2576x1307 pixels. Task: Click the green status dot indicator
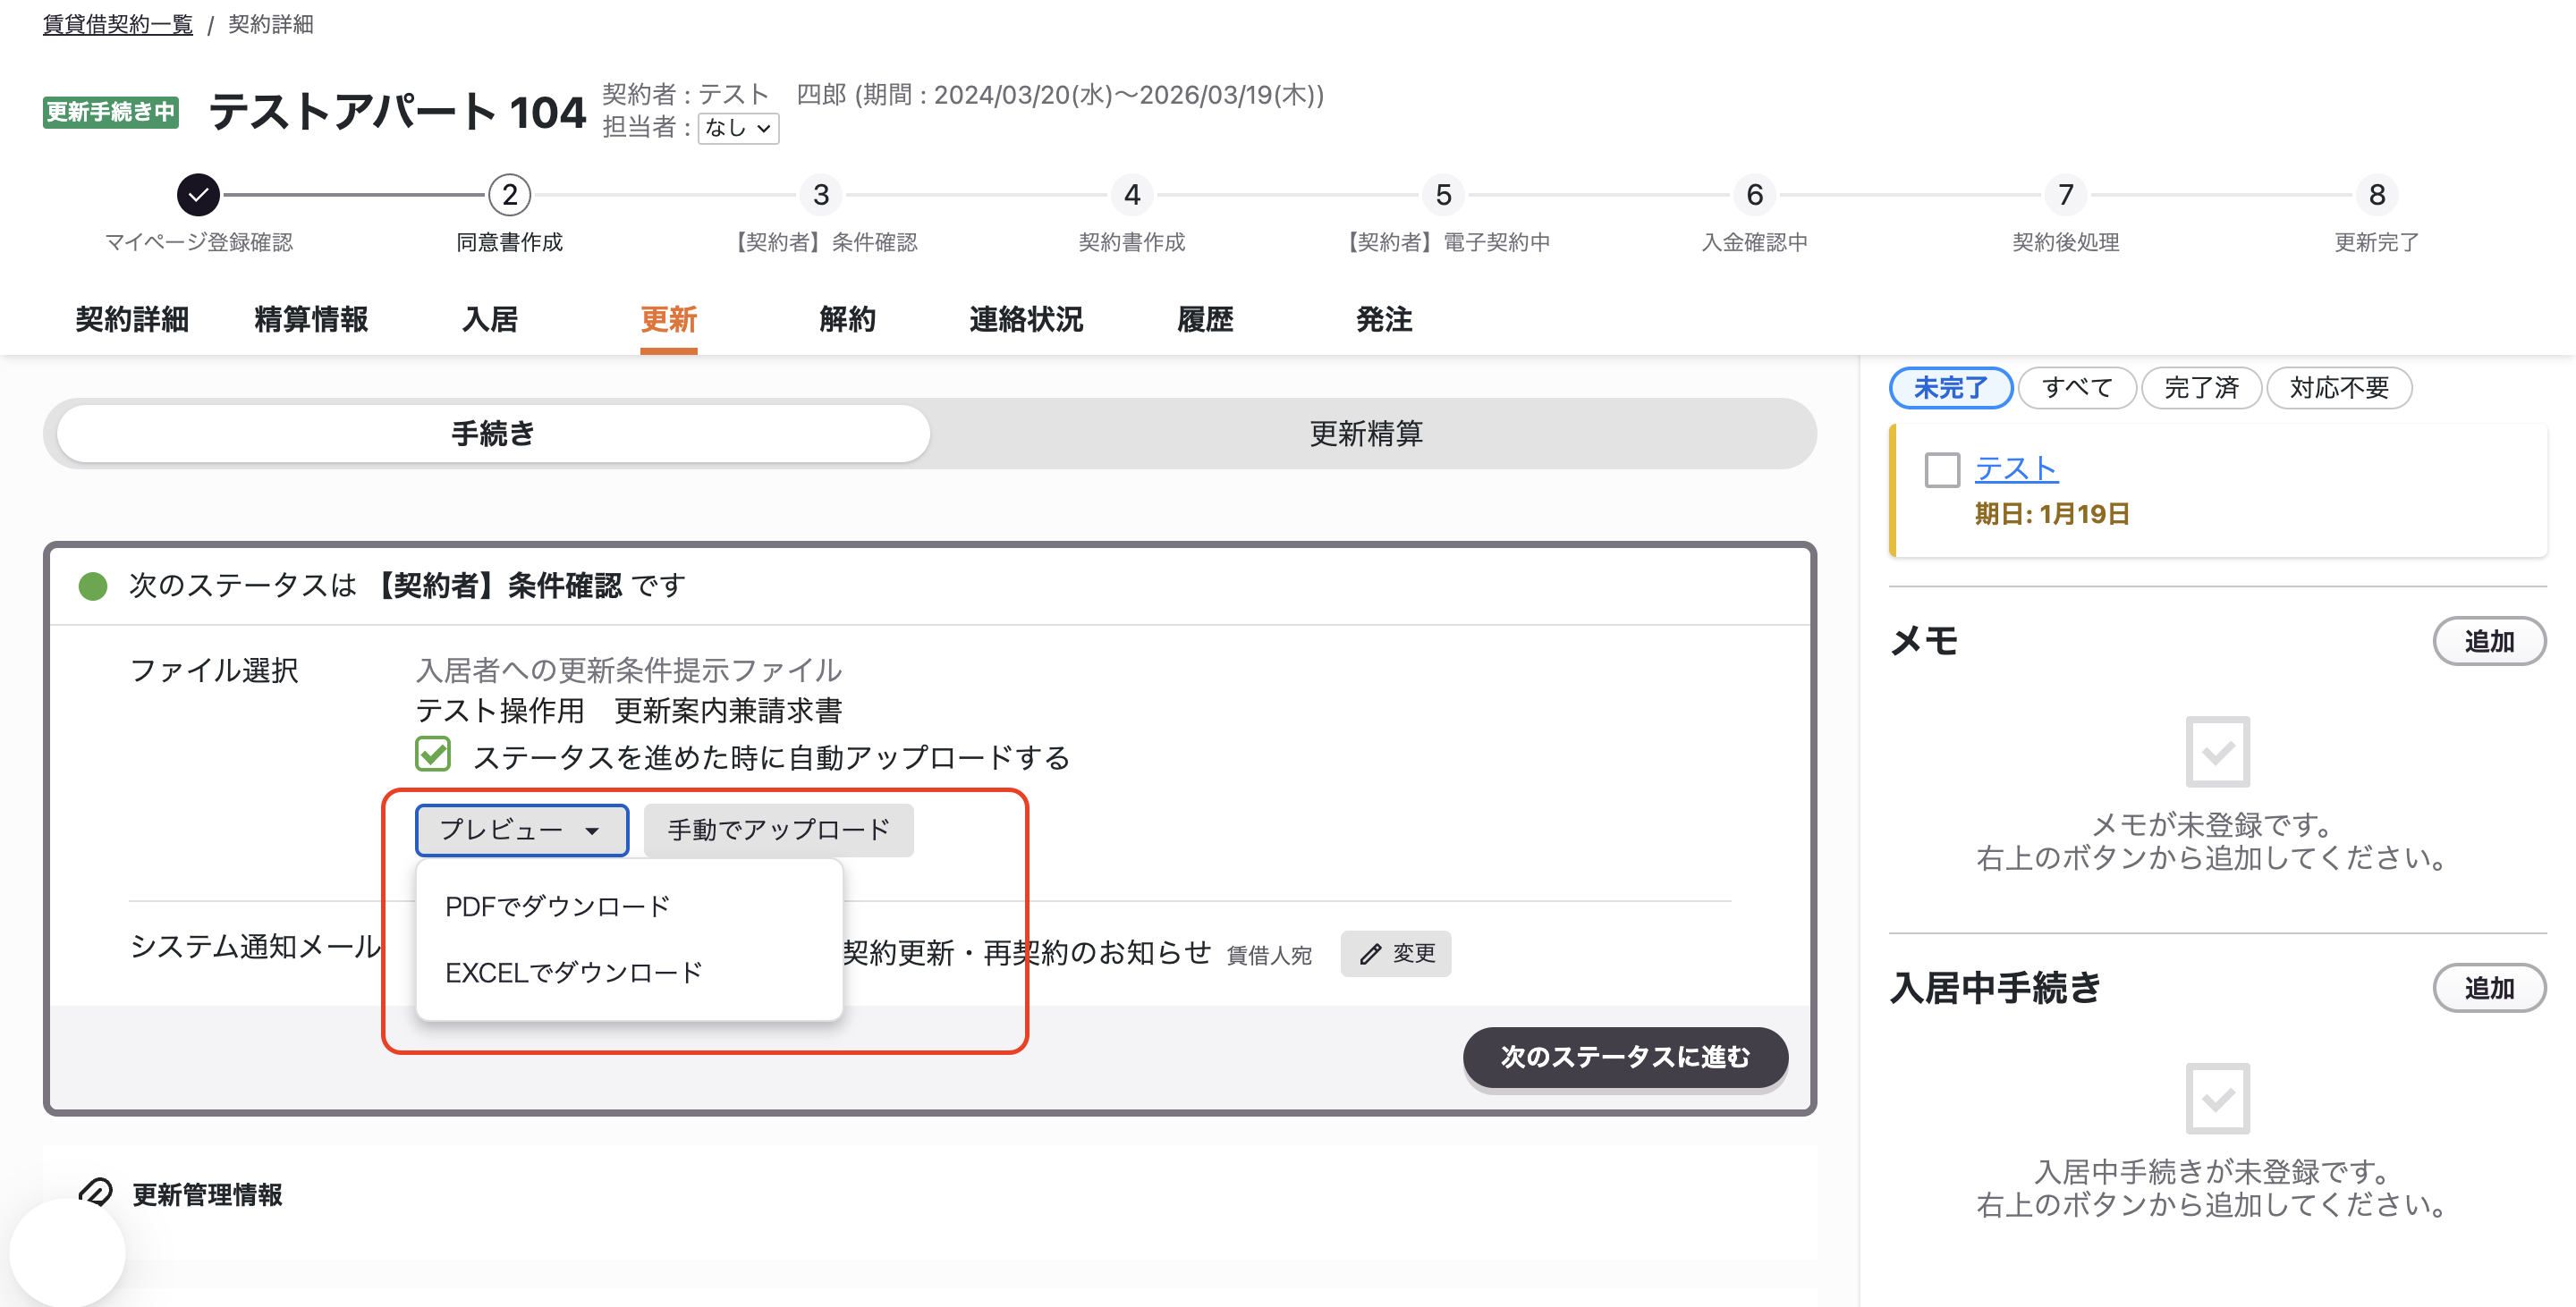point(93,586)
